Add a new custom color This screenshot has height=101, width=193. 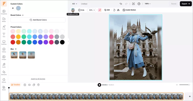pyautogui.click(x=13, y=8)
